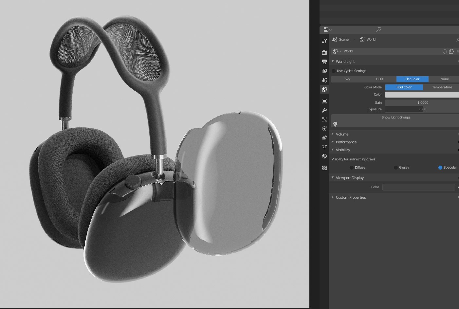Open the Material properties sphere icon
Screen dimensions: 459x309
click(x=324, y=156)
